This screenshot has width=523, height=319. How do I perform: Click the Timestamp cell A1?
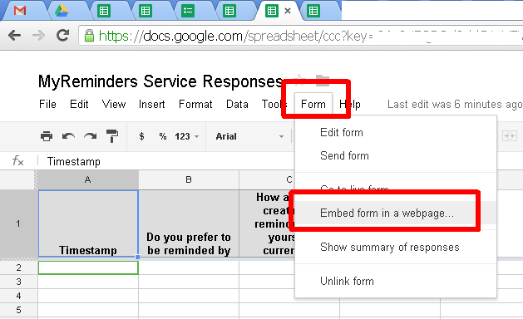88,223
